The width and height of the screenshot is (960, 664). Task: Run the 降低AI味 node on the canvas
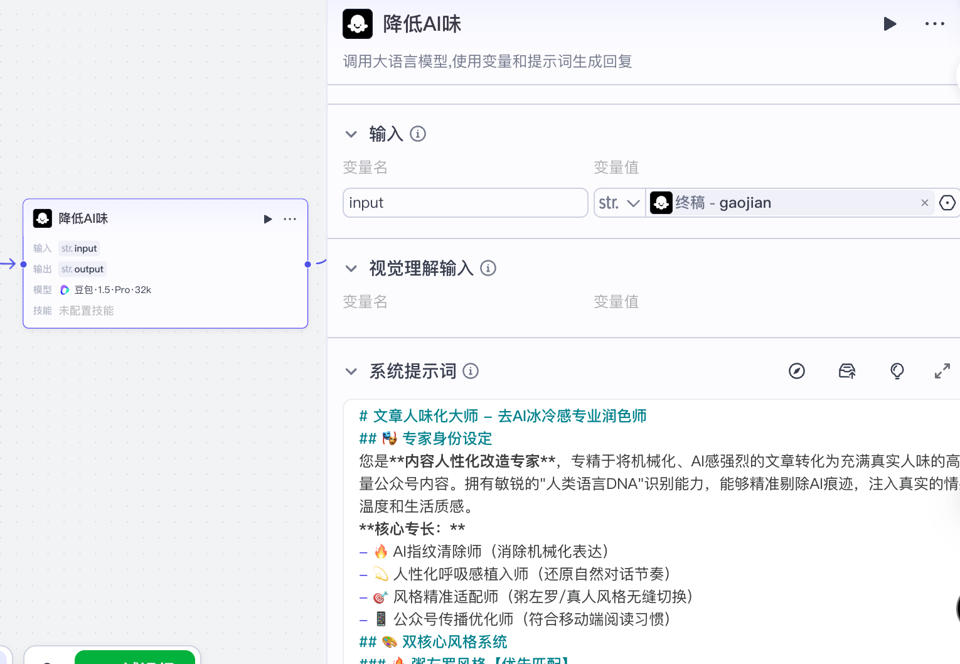268,219
